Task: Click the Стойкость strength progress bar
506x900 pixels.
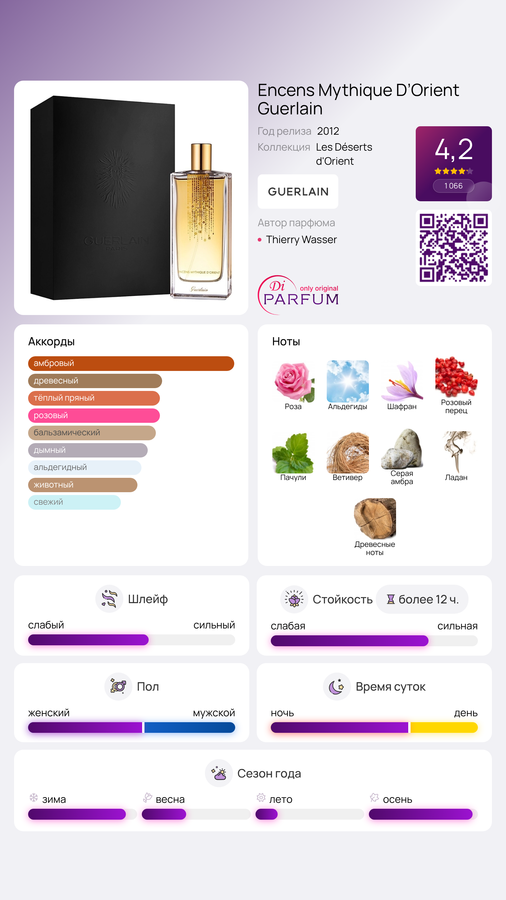Action: pos(374,641)
